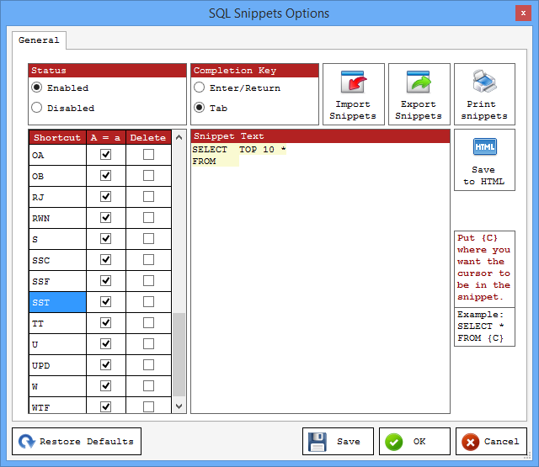Screen dimensions: 539x467
Task: Choose Enter/Return as completion key
Action: point(199,88)
